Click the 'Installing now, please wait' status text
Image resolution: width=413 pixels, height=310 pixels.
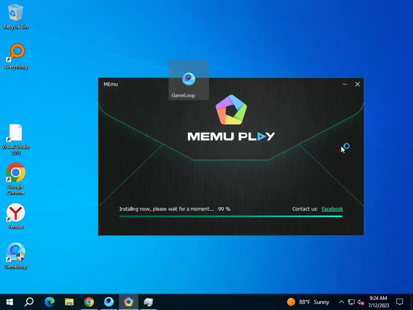click(167, 209)
